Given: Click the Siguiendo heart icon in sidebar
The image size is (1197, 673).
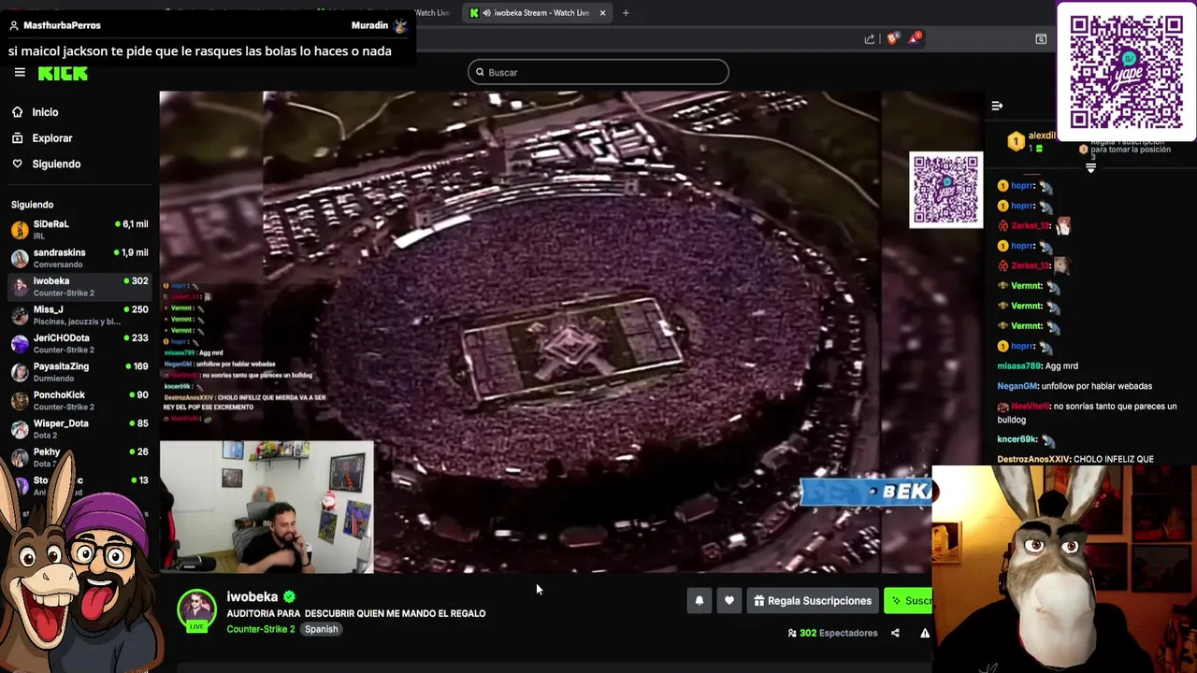Looking at the screenshot, I should (17, 164).
